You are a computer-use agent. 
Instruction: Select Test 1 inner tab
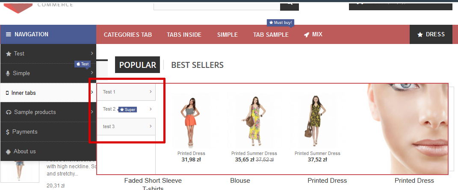pyautogui.click(x=126, y=92)
